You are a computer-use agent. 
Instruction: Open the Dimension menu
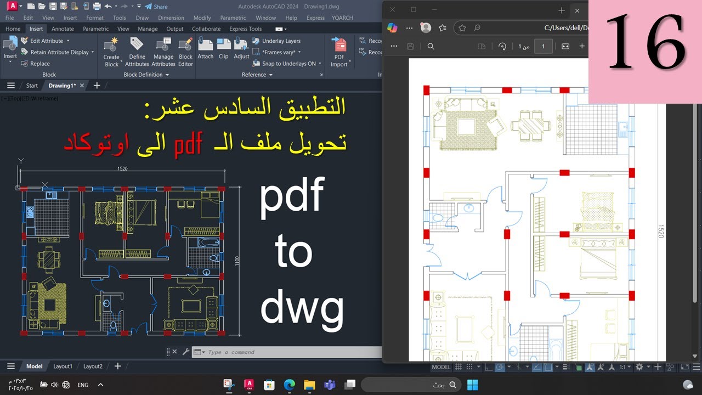point(171,18)
